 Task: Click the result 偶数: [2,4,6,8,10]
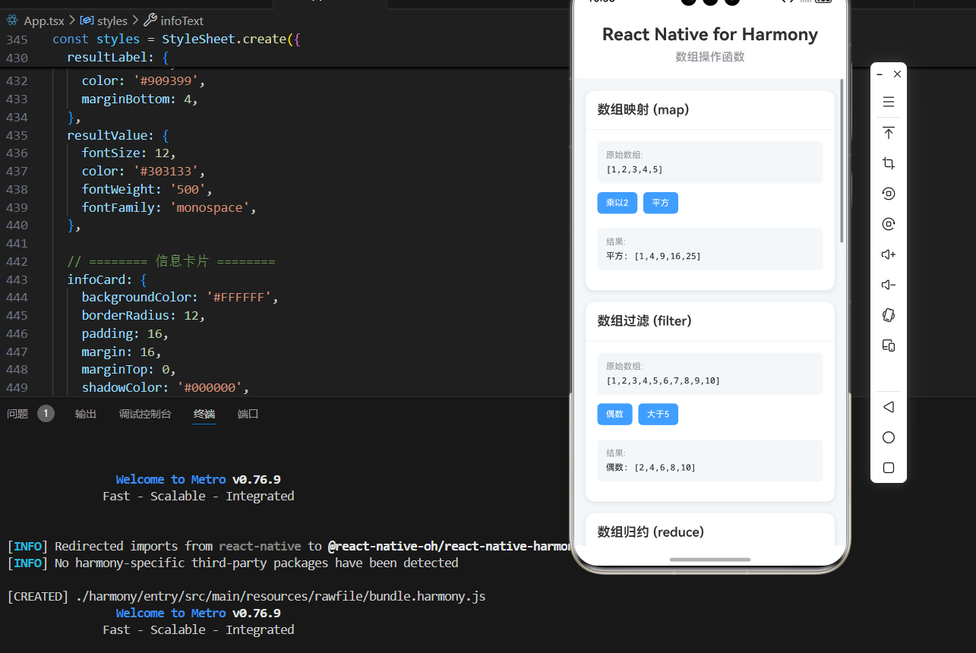tap(650, 468)
